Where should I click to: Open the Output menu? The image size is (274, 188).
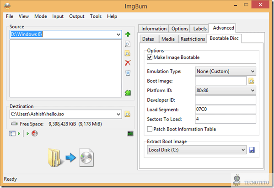[77, 16]
